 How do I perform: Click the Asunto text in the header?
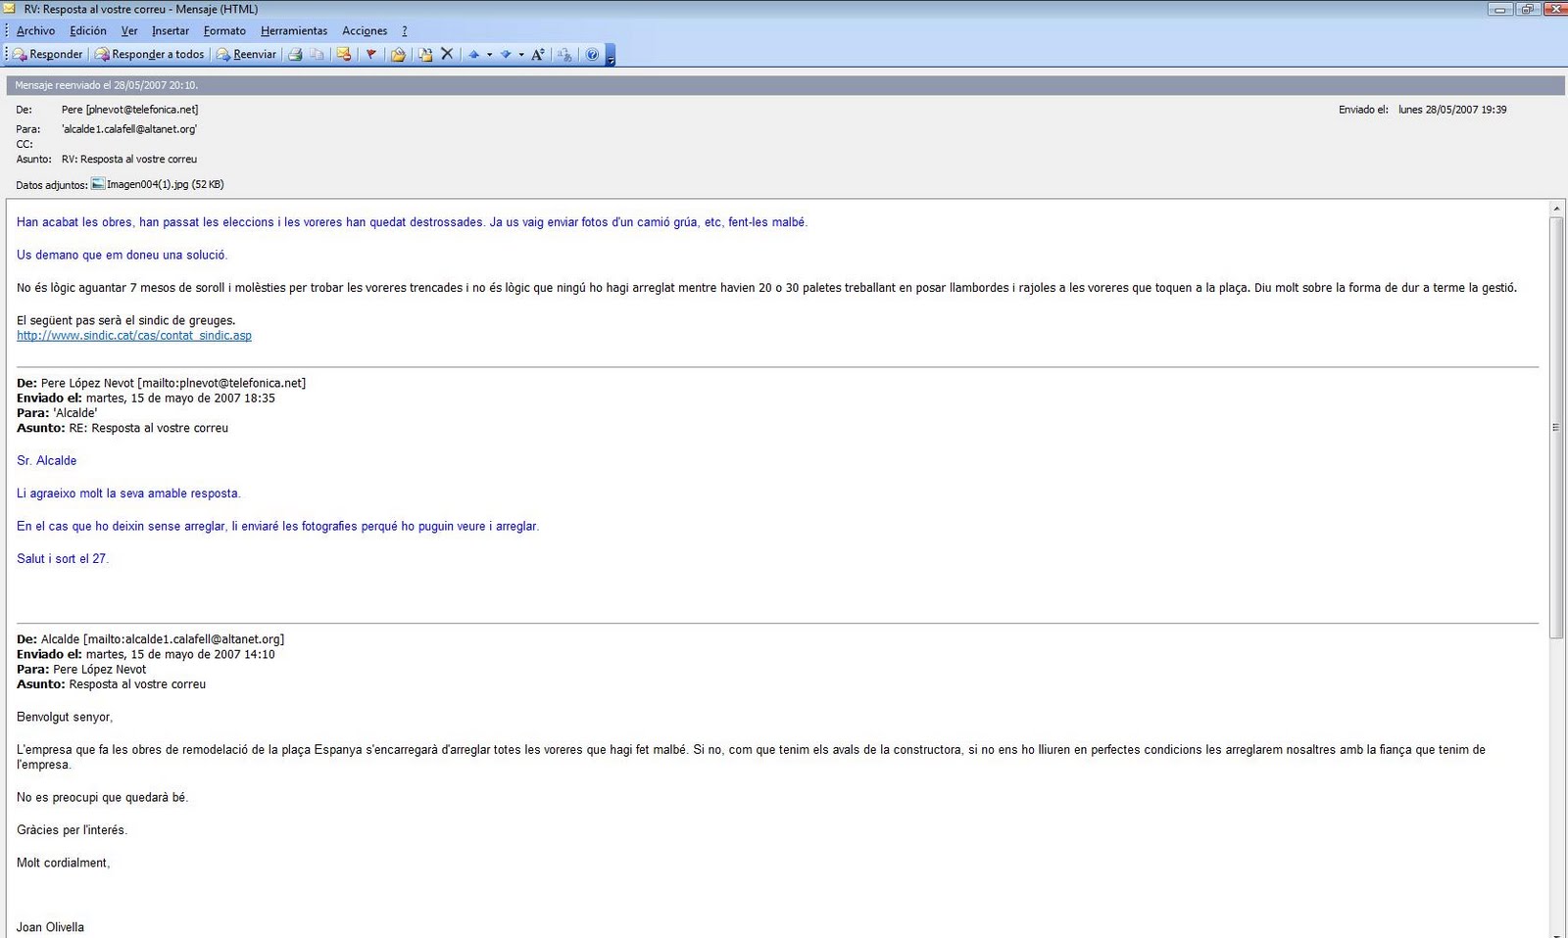click(x=129, y=159)
